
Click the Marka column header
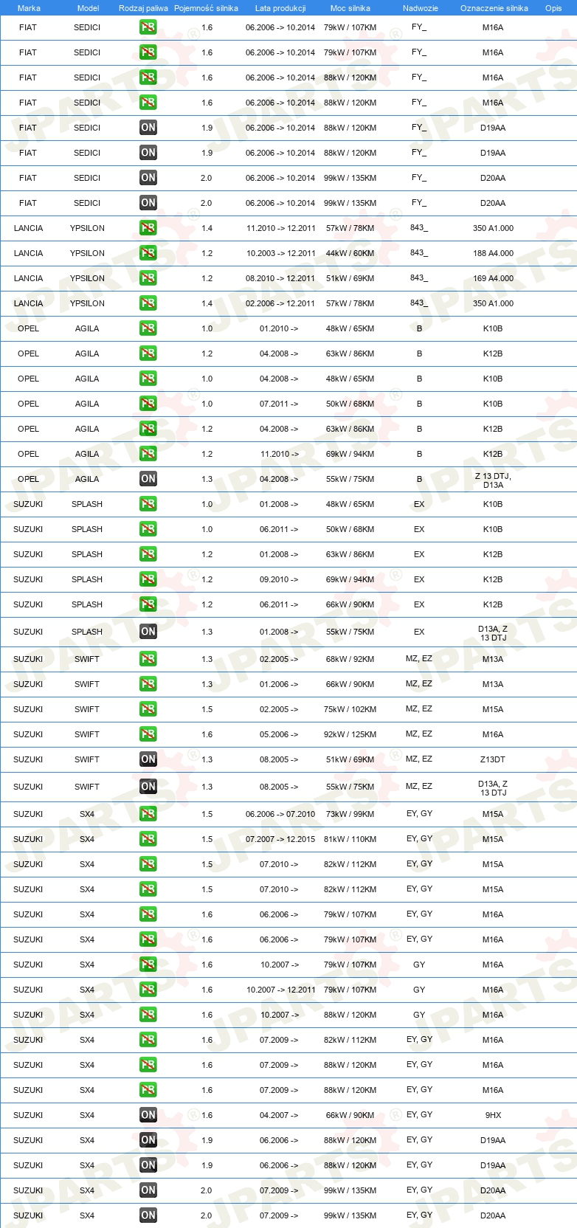[29, 8]
